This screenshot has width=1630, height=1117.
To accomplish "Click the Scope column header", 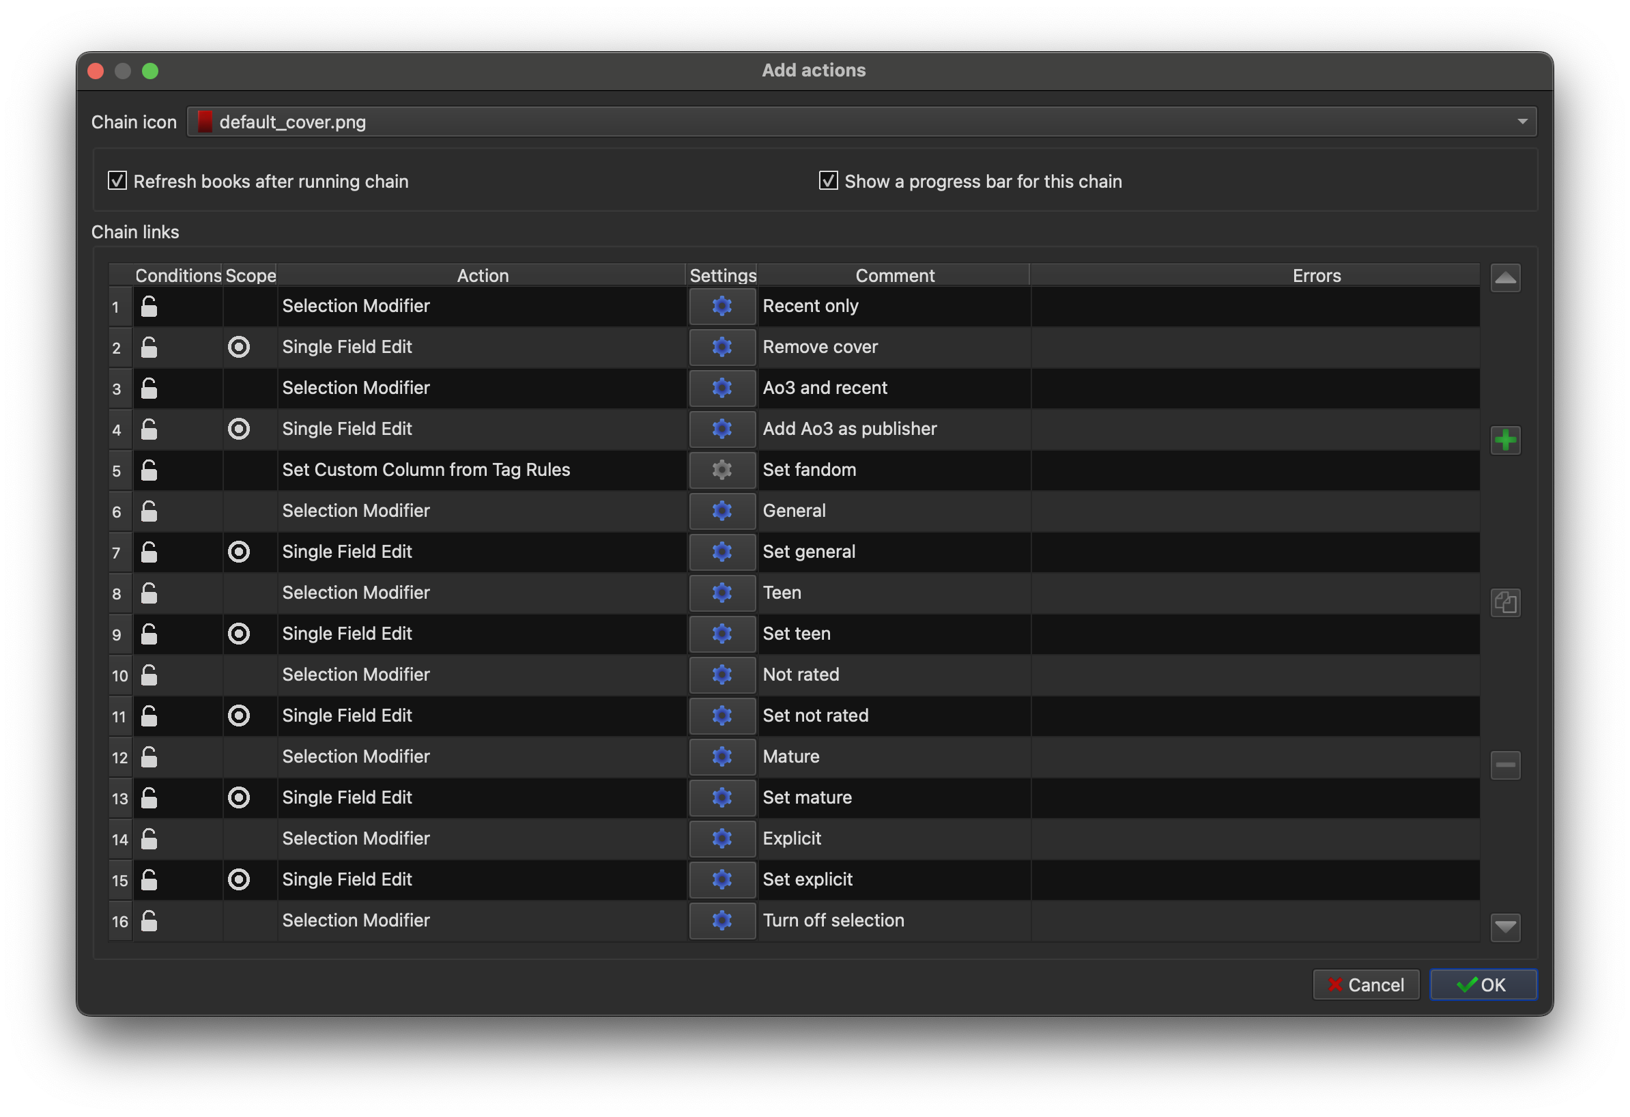I will click(251, 276).
